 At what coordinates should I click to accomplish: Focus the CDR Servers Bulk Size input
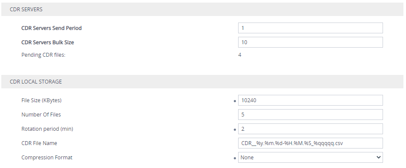(311, 42)
